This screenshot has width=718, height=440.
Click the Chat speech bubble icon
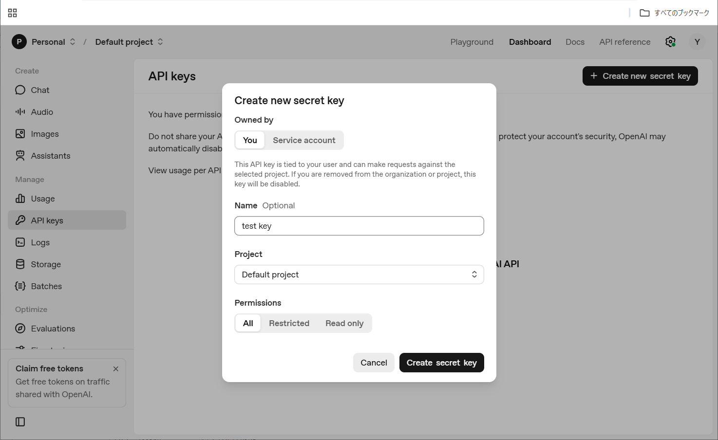tap(20, 90)
